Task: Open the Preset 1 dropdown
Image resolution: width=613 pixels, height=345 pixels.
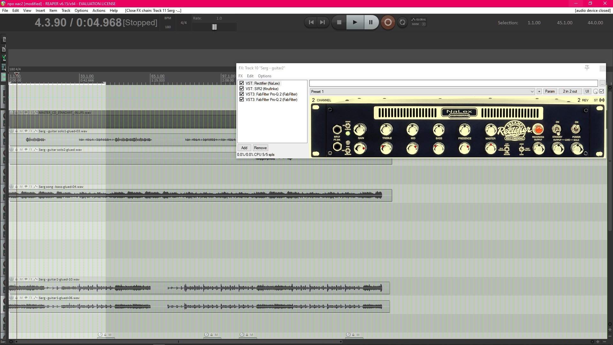Action: coord(532,92)
